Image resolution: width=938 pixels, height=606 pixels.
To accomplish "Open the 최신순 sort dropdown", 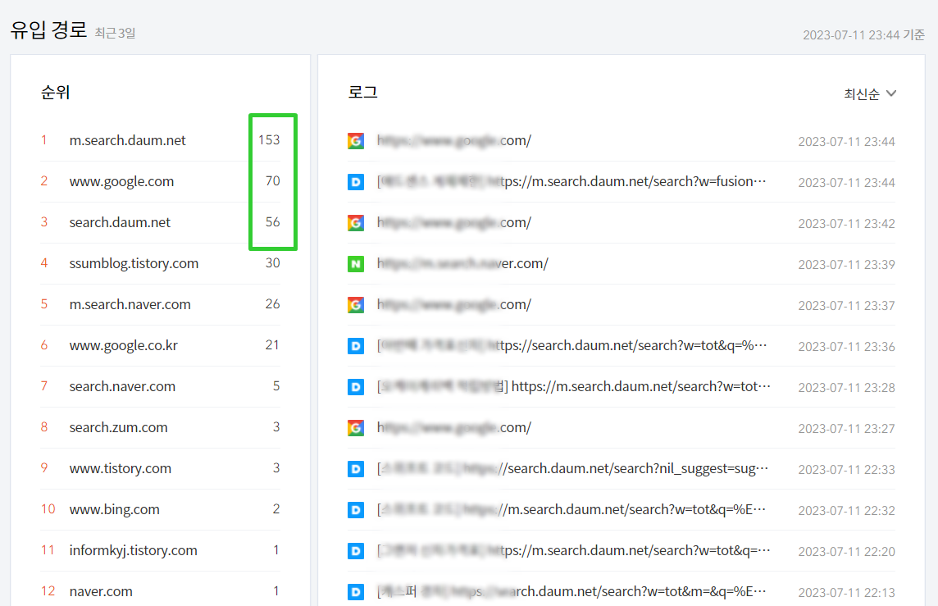I will [x=870, y=94].
